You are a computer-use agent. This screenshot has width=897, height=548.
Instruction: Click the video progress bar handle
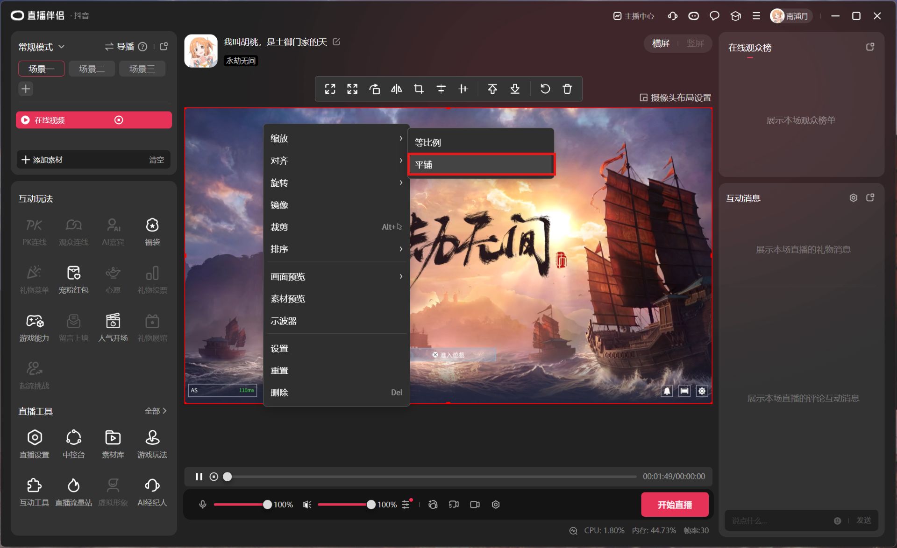[228, 477]
